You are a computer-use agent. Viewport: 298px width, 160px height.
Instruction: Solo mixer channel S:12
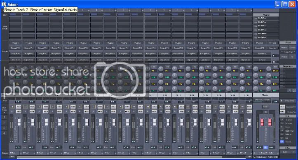click(168, 107)
